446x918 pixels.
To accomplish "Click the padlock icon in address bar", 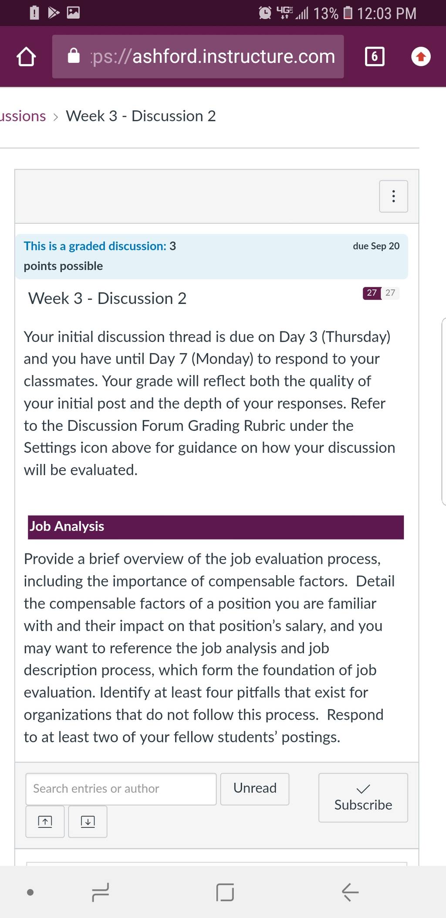I will (74, 56).
